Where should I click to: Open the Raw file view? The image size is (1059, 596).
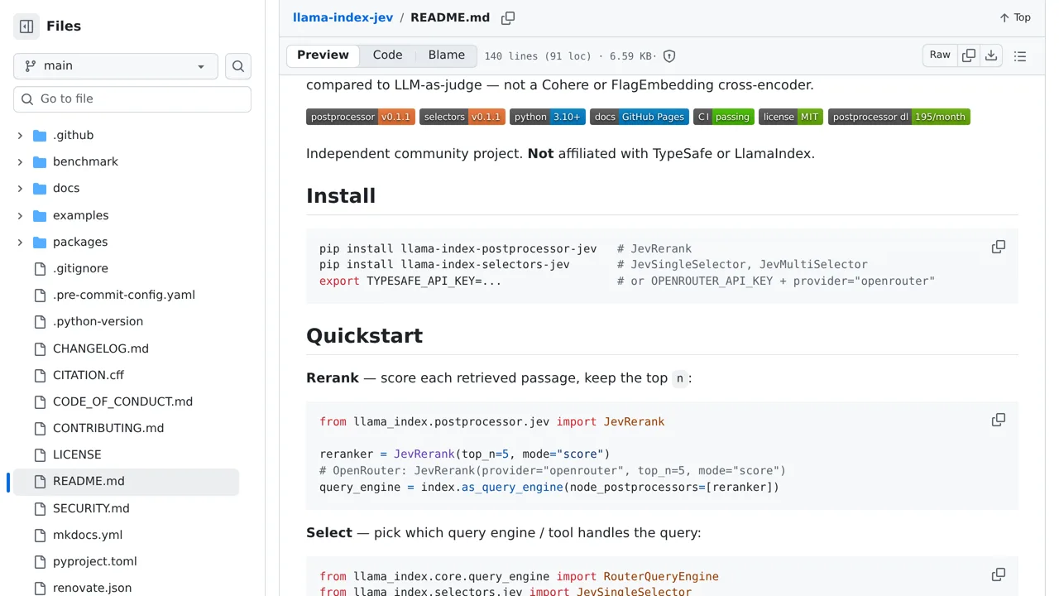[x=940, y=55]
